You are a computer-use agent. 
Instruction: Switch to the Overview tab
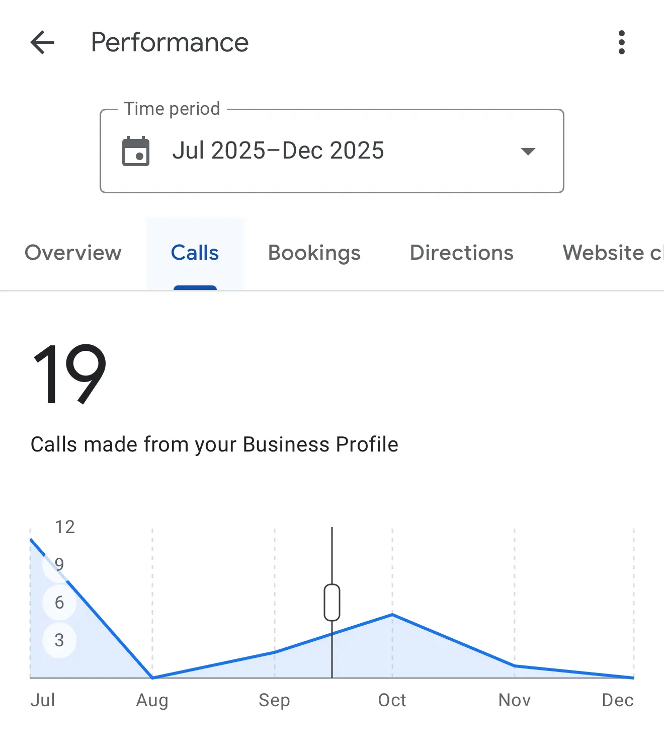(73, 253)
